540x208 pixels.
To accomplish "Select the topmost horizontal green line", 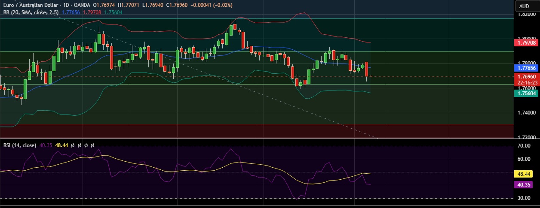I will pos(258,18).
